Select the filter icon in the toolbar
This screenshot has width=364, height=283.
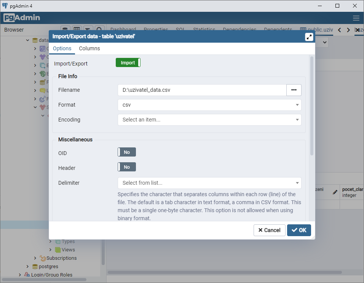click(x=88, y=29)
